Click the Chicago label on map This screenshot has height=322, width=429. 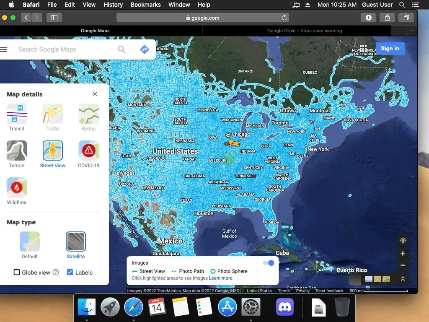(x=241, y=134)
